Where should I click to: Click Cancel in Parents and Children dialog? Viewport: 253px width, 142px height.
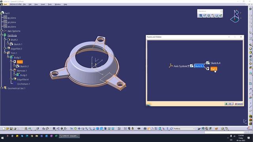(x=238, y=104)
